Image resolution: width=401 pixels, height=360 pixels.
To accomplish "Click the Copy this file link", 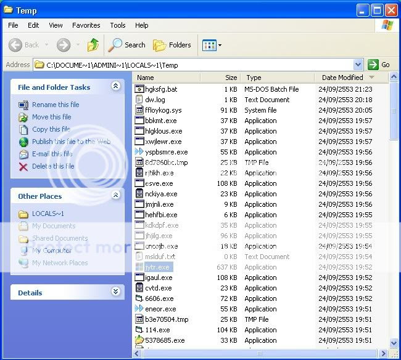I will click(x=51, y=129).
